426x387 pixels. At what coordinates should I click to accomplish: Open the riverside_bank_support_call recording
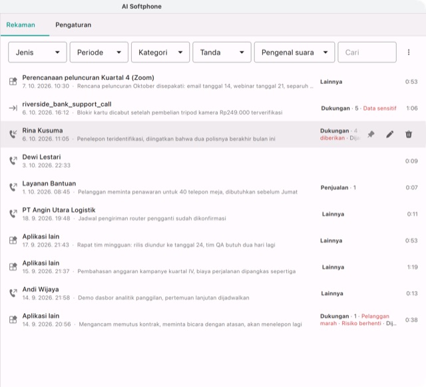(x=213, y=108)
